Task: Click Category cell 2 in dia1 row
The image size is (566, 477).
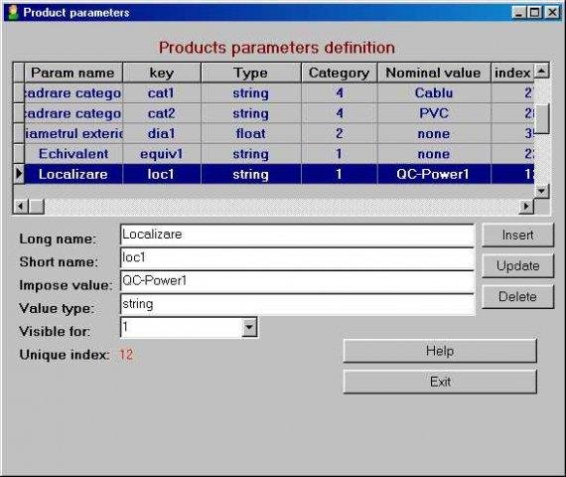Action: [340, 134]
